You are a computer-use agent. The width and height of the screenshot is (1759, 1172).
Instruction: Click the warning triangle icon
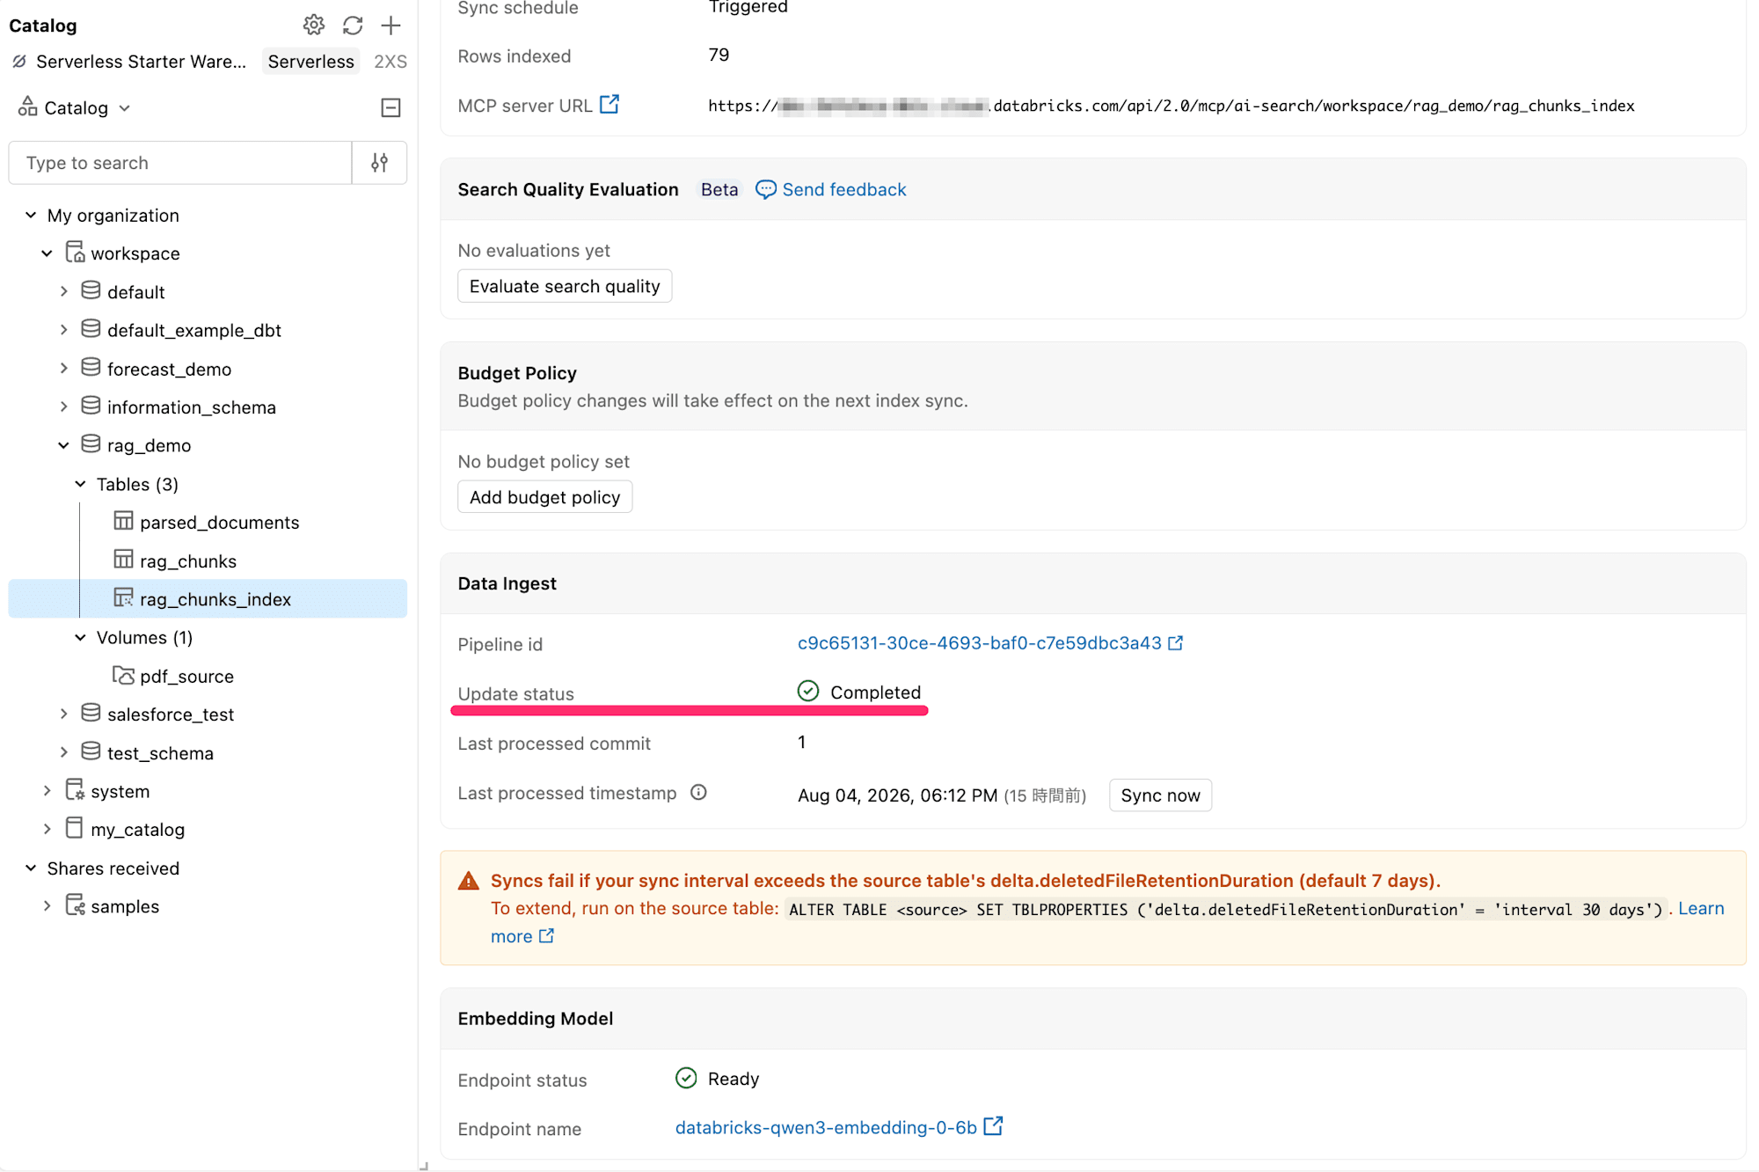tap(469, 881)
